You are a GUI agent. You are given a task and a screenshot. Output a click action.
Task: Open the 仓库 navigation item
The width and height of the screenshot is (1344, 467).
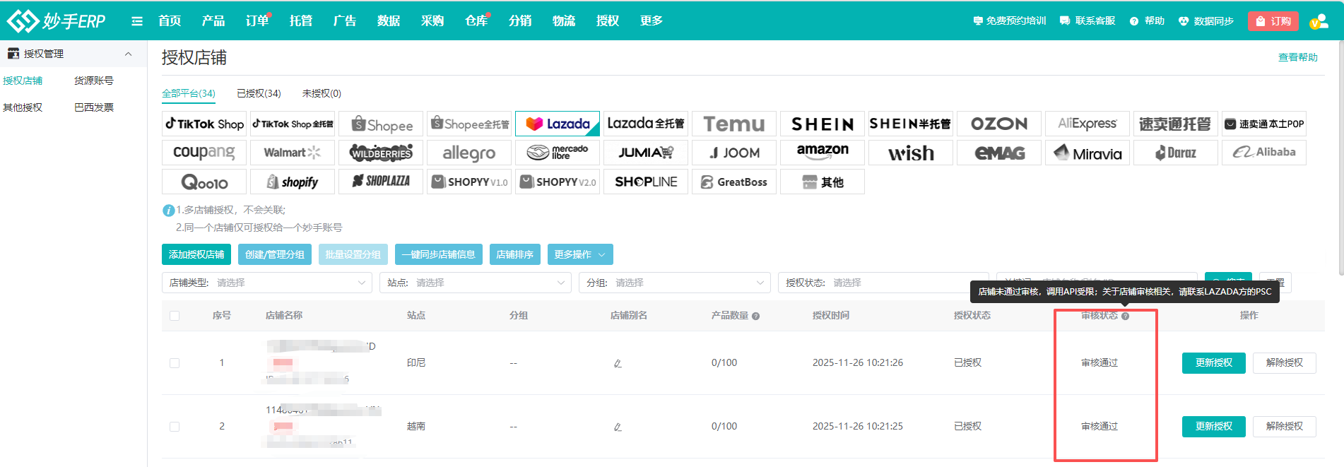pos(476,21)
